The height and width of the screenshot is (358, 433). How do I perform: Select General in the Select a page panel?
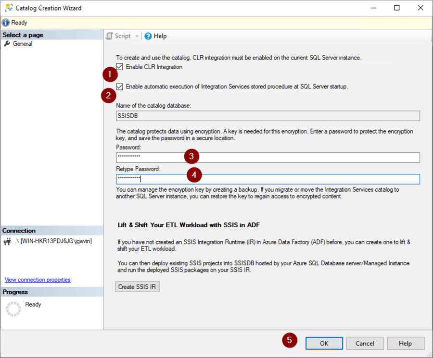[23, 43]
